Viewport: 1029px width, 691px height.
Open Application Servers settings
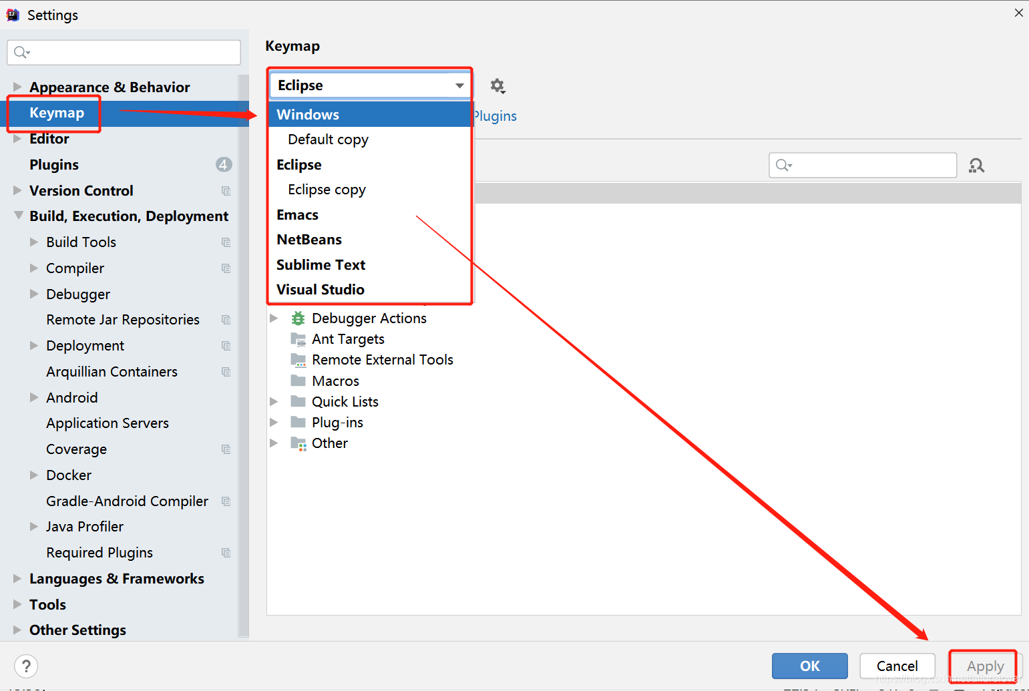(x=108, y=423)
